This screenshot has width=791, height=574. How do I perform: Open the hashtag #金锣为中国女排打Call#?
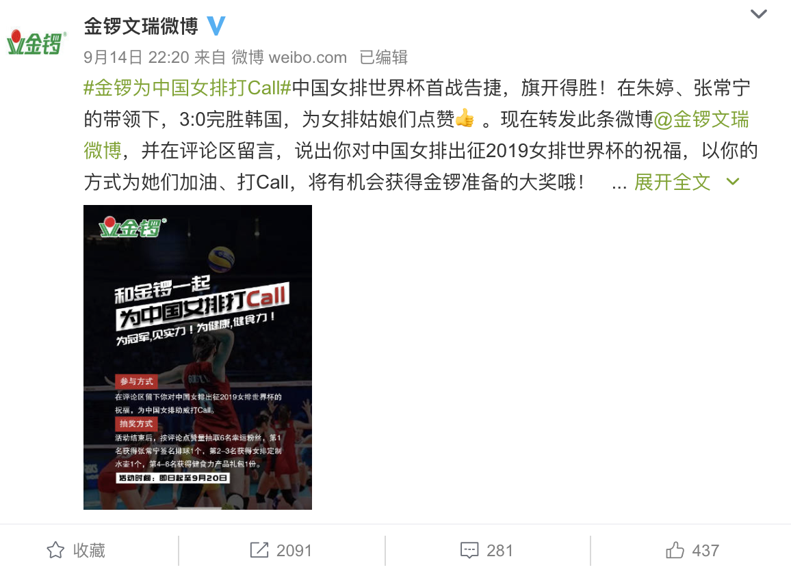(187, 88)
